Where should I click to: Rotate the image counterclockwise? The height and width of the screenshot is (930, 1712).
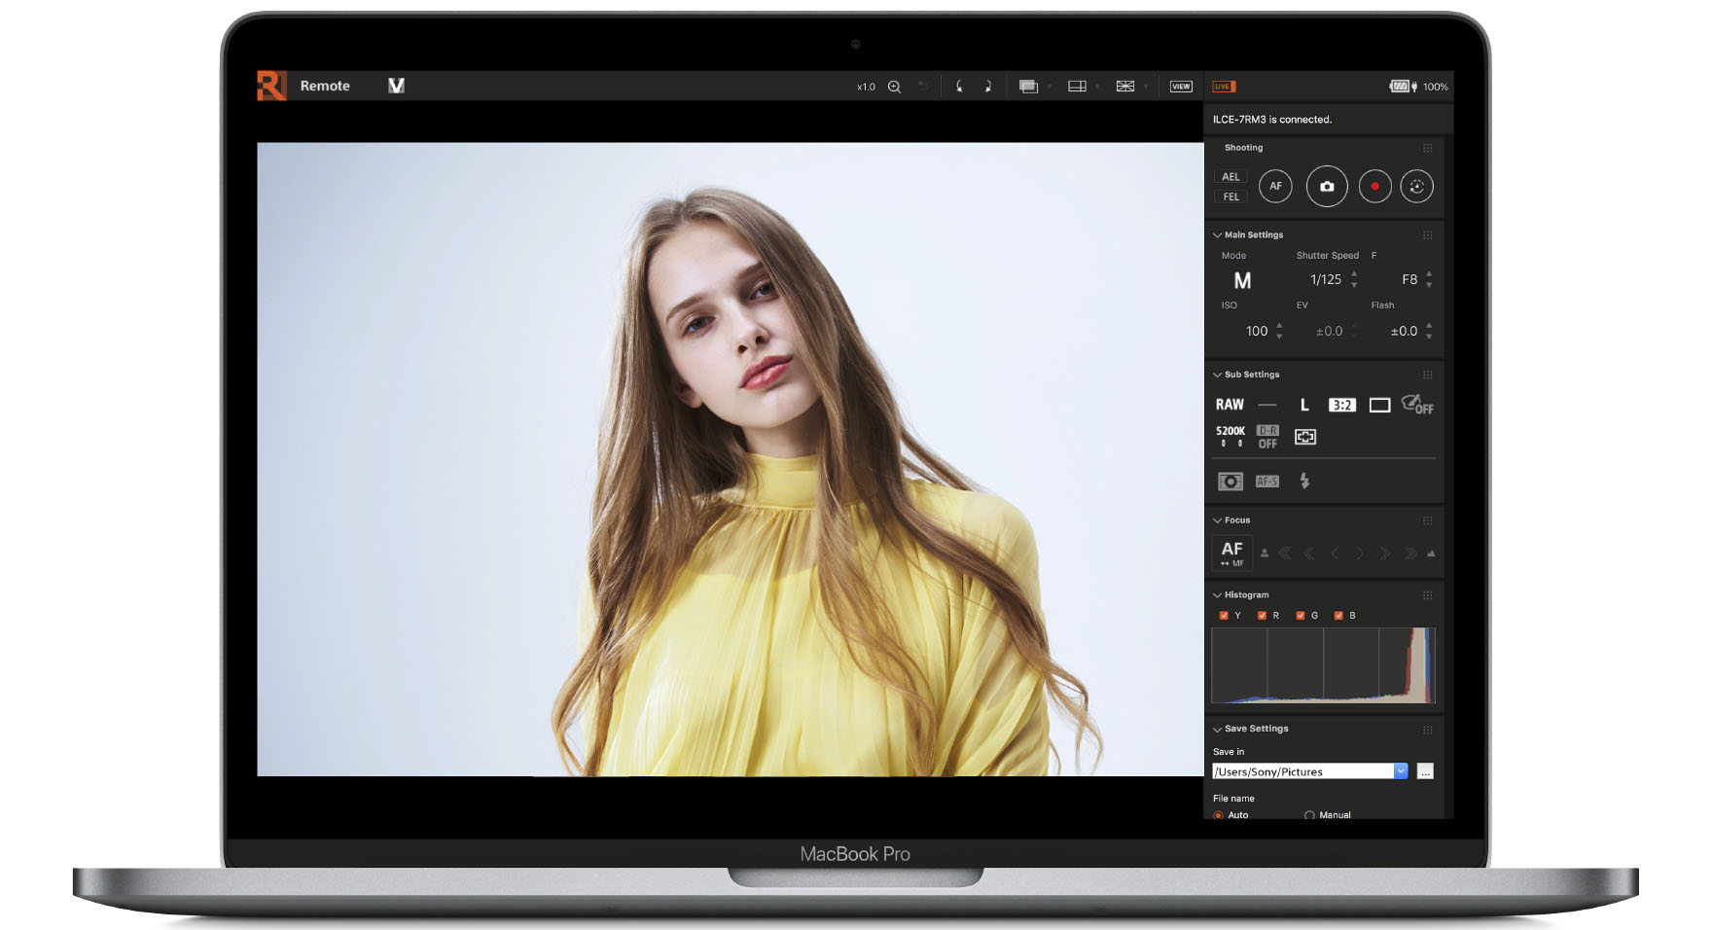click(x=959, y=87)
